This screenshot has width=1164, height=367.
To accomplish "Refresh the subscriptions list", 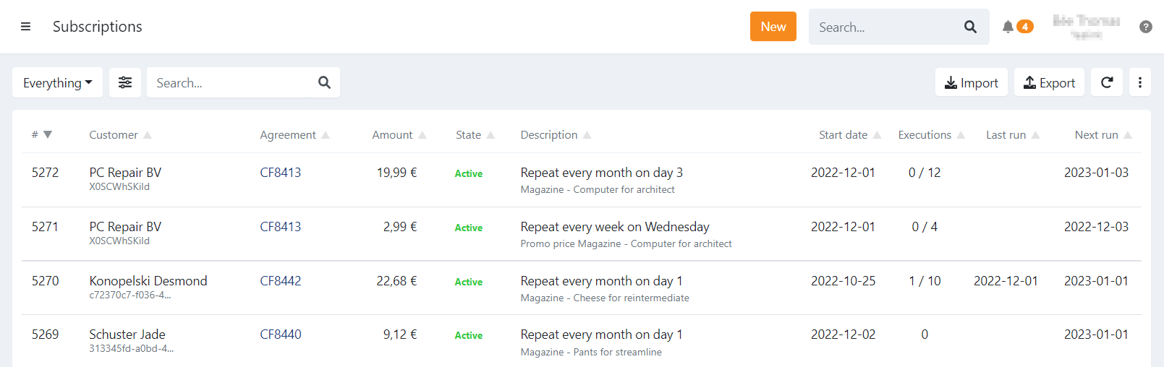I will pyautogui.click(x=1107, y=82).
